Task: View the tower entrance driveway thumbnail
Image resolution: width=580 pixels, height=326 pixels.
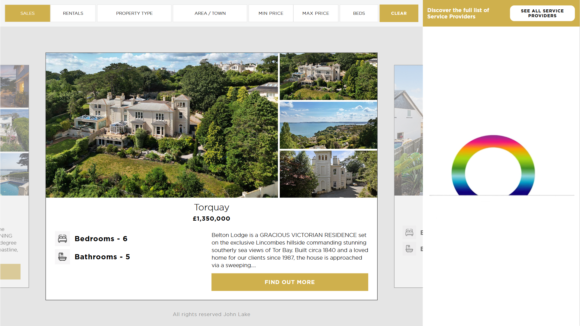Action: [x=328, y=174]
